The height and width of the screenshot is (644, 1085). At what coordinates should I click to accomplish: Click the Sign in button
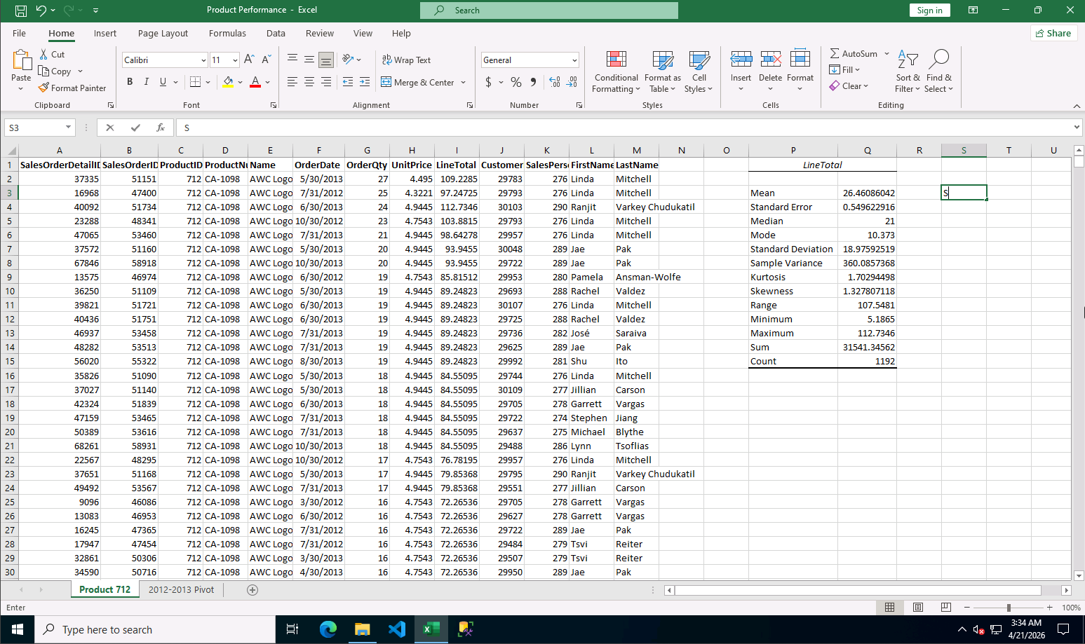tap(929, 9)
